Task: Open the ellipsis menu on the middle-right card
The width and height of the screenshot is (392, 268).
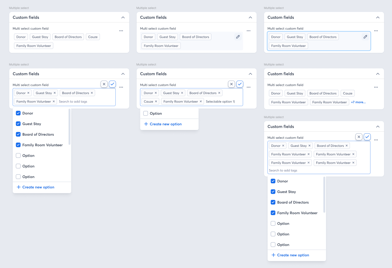Action: point(376,87)
